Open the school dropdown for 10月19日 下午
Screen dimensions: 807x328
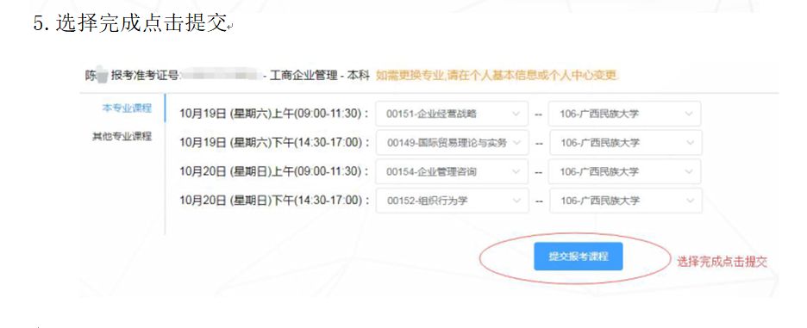tap(626, 143)
